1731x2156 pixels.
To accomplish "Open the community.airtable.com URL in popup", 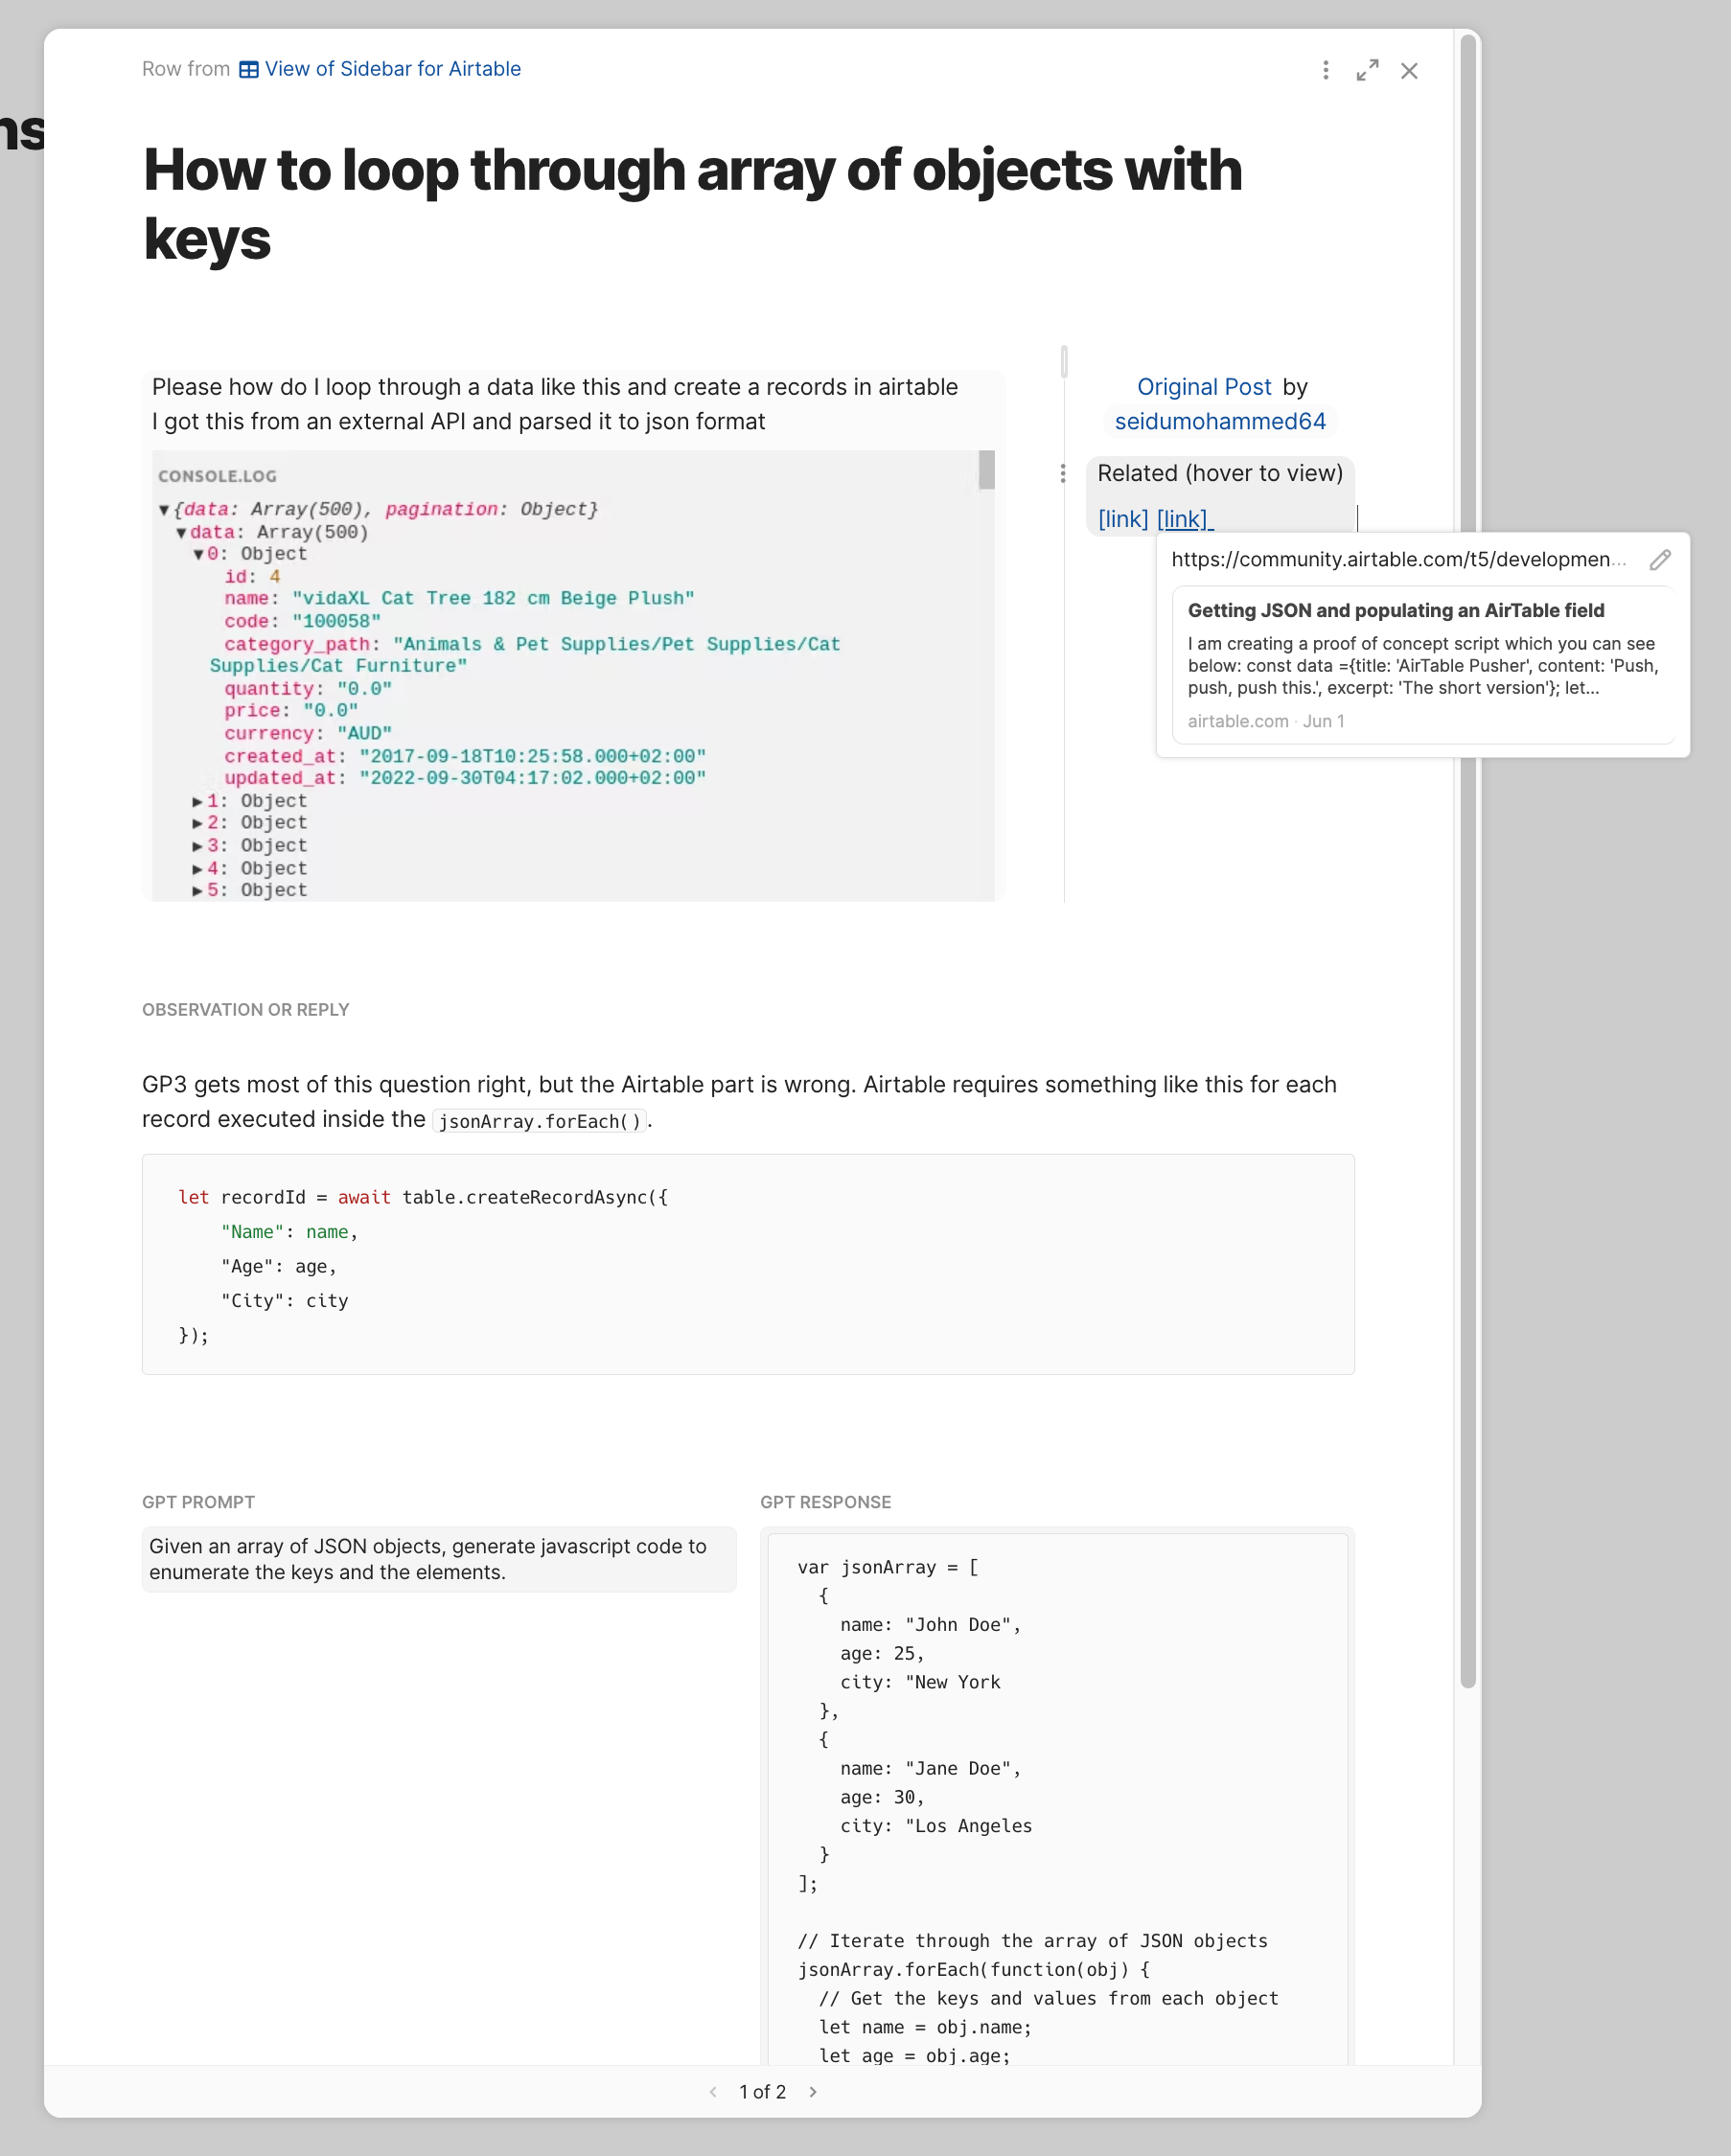I will point(1398,560).
